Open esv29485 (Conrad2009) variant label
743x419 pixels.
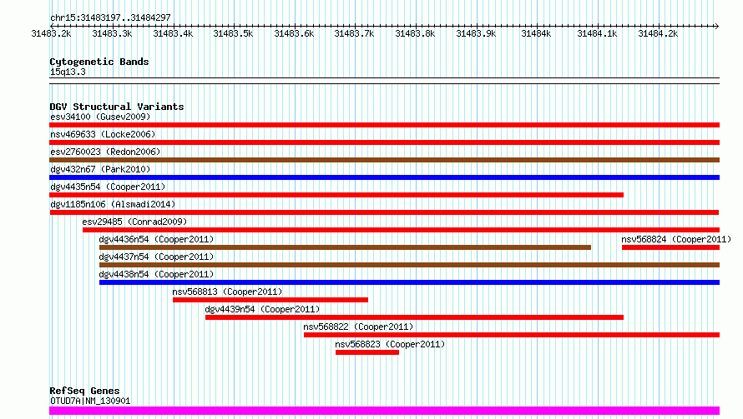coord(134,222)
